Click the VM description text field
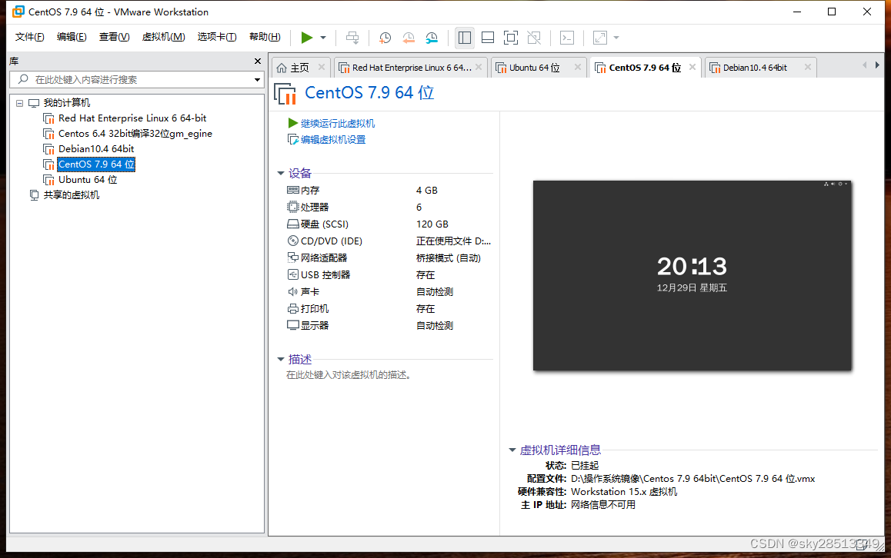The height and width of the screenshot is (558, 891). (349, 374)
